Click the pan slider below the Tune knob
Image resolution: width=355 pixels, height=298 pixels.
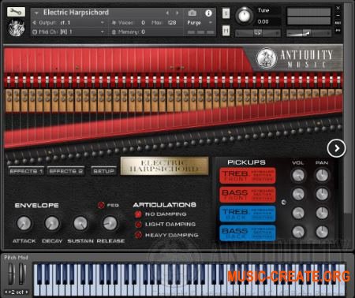[258, 33]
